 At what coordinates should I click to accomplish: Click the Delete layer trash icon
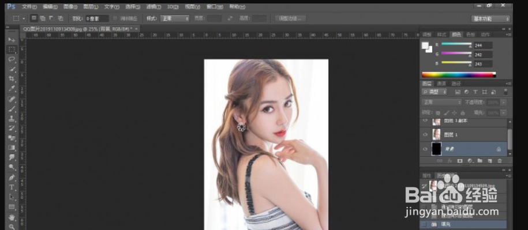tap(500, 161)
